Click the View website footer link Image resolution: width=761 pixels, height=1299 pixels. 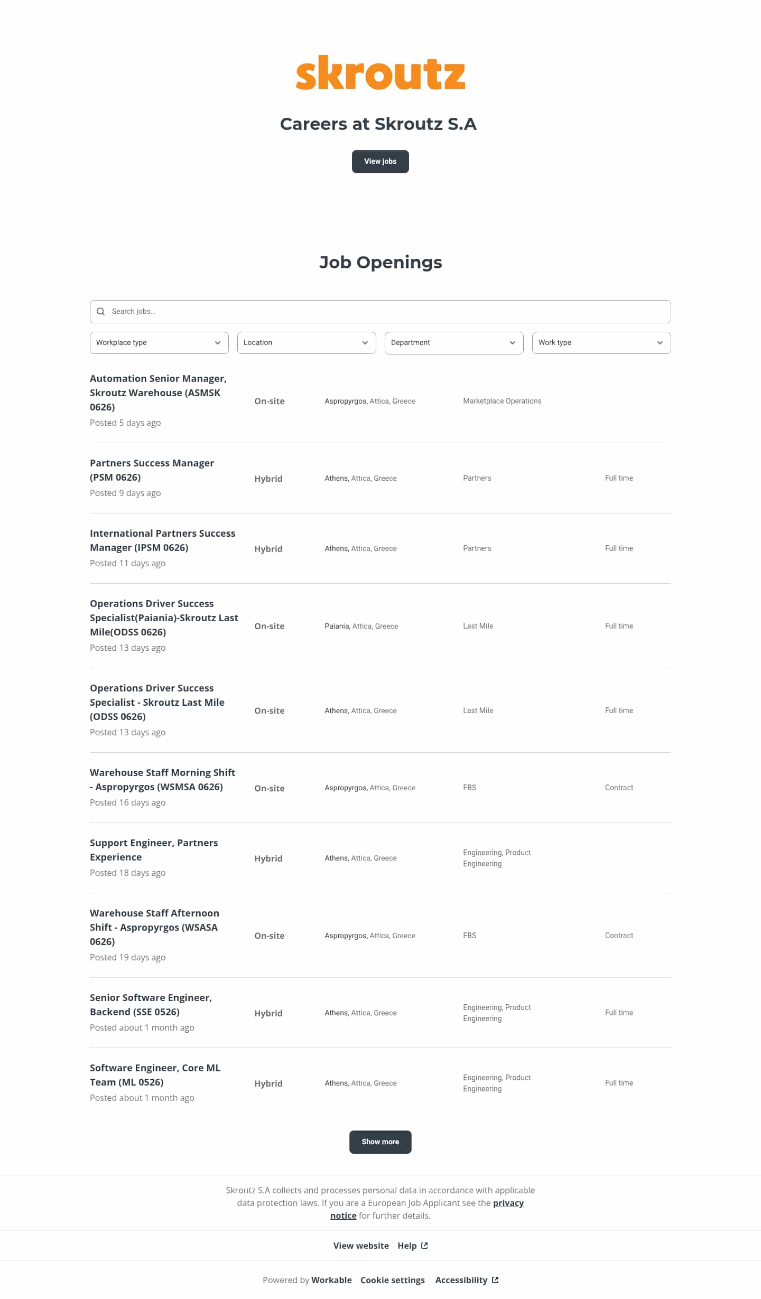click(361, 1246)
